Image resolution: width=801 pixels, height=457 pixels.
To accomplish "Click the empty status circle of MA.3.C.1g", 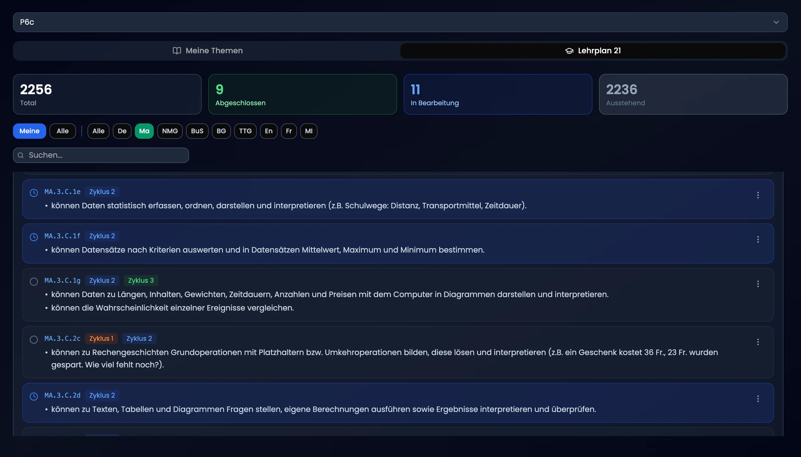I will (x=34, y=282).
